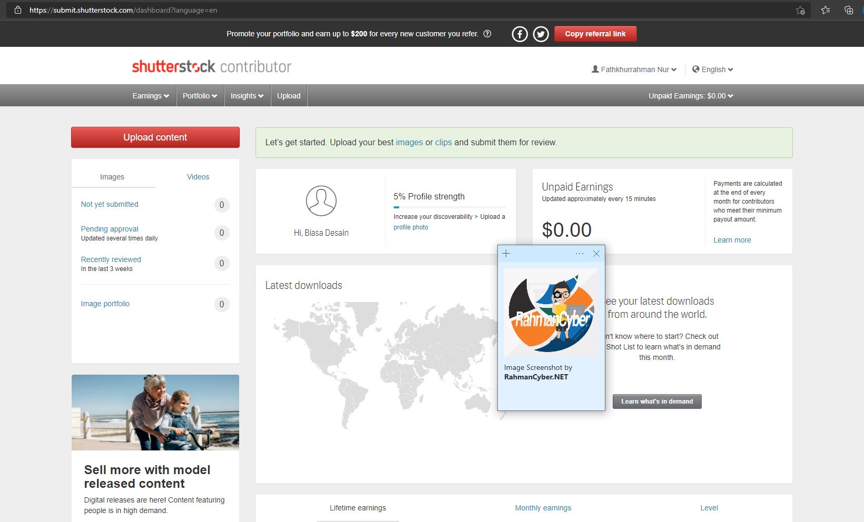Click the Upload content button

(155, 137)
